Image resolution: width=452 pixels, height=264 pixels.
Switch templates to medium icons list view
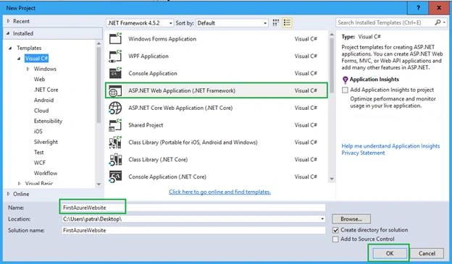(287, 22)
